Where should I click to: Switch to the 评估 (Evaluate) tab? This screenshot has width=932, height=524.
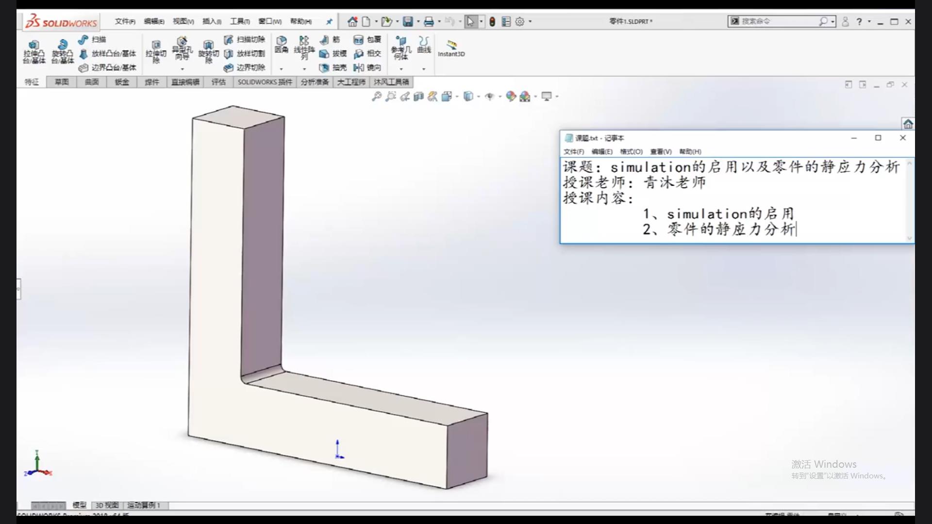(218, 82)
